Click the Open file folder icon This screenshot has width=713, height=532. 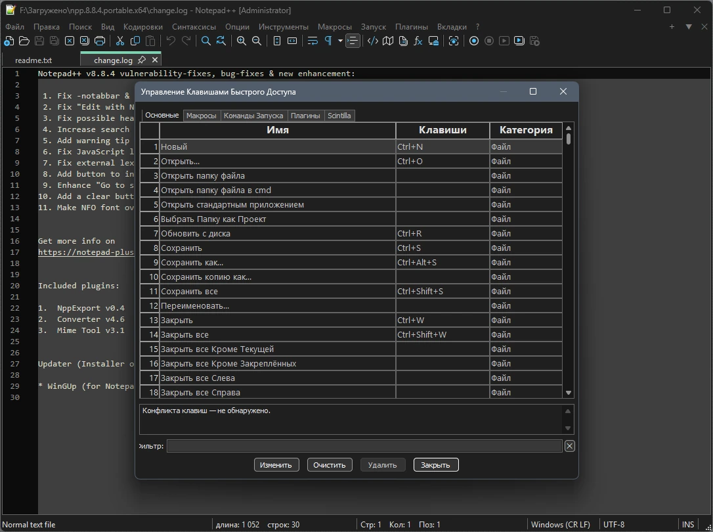(24, 41)
